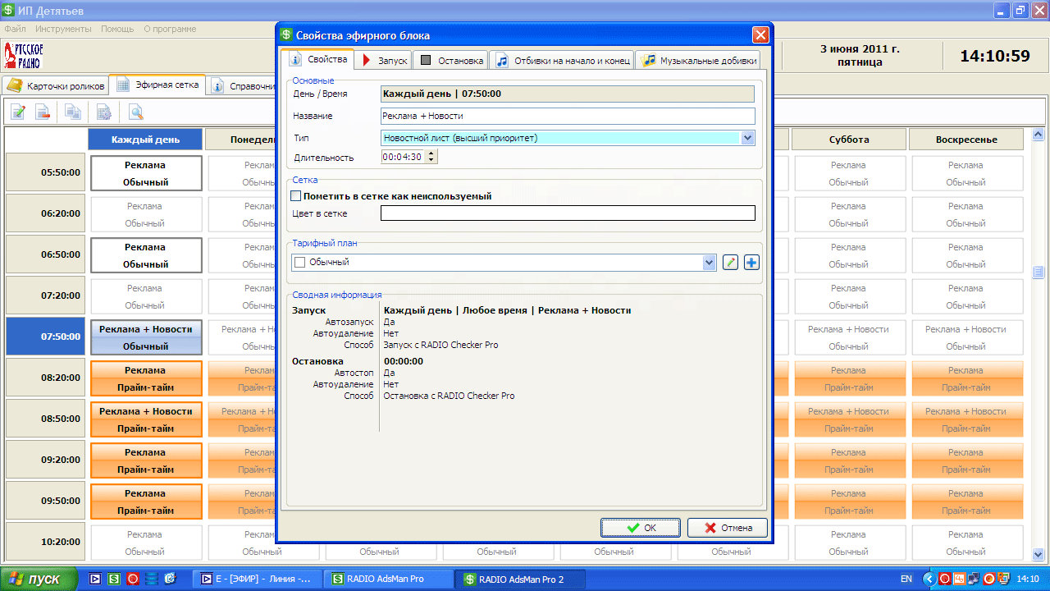Screen dimensions: 1050x591
Task: Click the vertical scrollbar thumb of grid
Action: pos(1038,272)
